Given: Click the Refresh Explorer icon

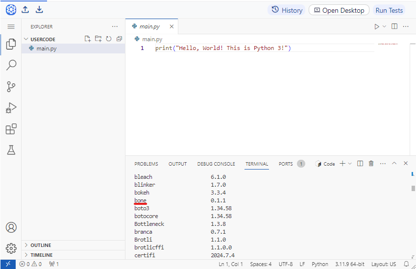Looking at the screenshot, I should [x=109, y=39].
